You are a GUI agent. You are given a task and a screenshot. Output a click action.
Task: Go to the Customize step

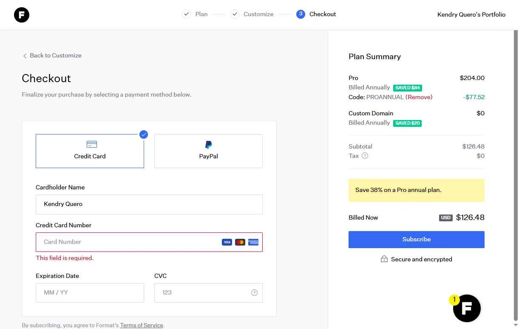coord(258,14)
